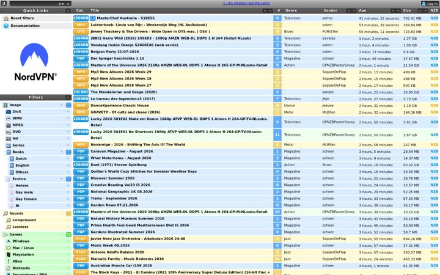Click the plus button beside the search bar
Screen dimensions: 440x275
pos(68,4)
